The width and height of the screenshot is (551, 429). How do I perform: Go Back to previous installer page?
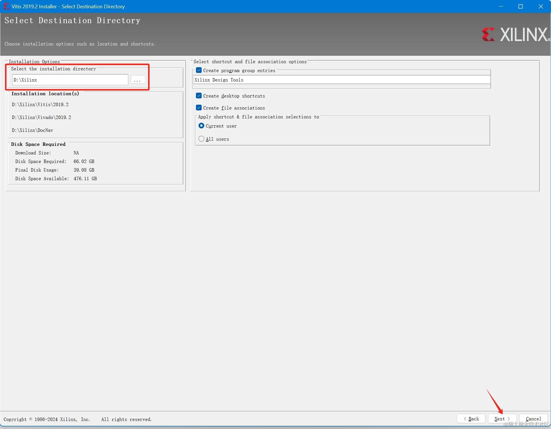click(471, 419)
